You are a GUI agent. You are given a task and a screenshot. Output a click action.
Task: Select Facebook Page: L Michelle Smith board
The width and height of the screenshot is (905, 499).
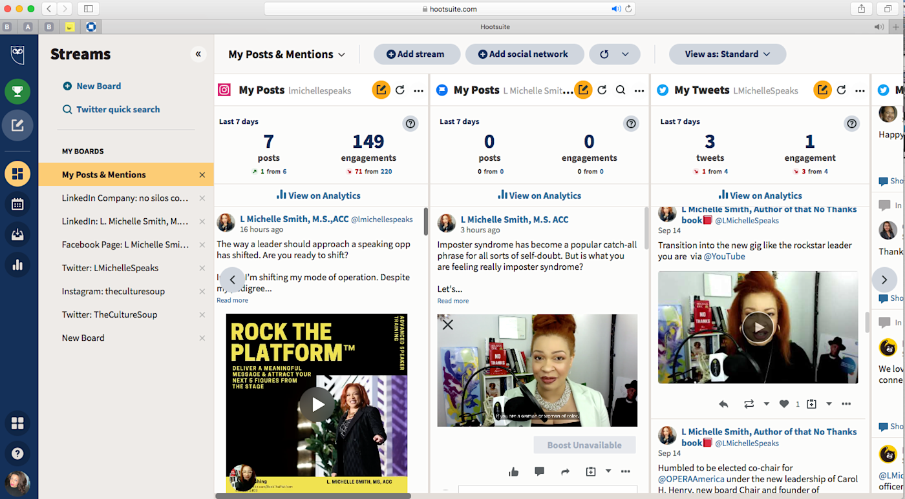point(126,245)
